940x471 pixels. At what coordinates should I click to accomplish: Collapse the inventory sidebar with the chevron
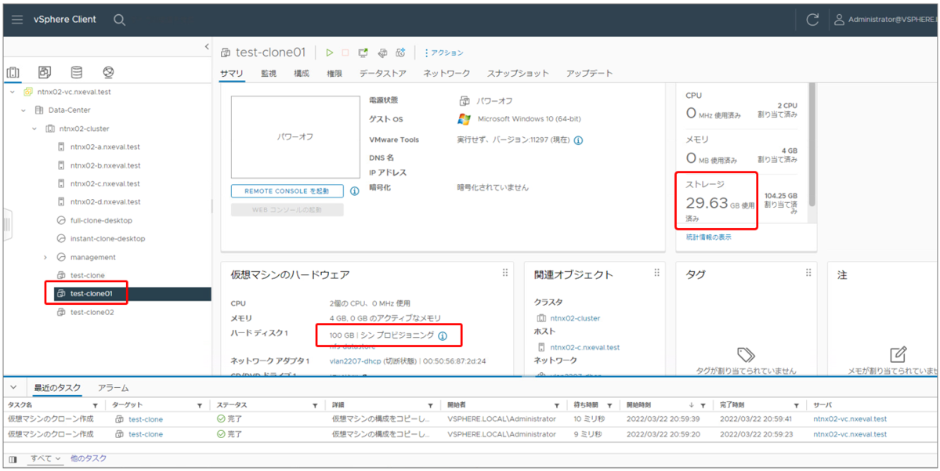[x=208, y=47]
